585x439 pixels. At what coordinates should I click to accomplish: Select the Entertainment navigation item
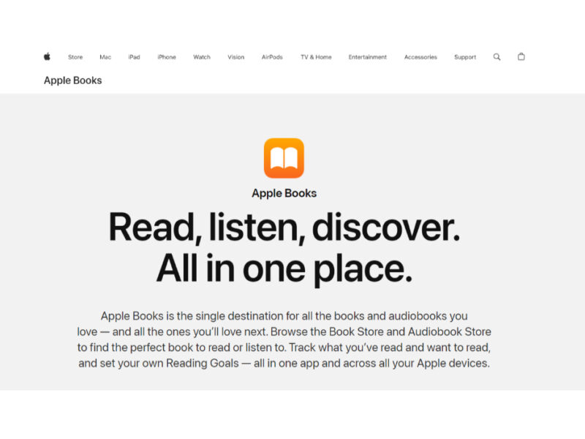368,57
